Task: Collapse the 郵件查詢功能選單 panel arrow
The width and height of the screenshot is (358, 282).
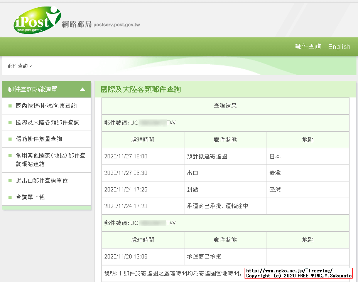Action: click(82, 89)
